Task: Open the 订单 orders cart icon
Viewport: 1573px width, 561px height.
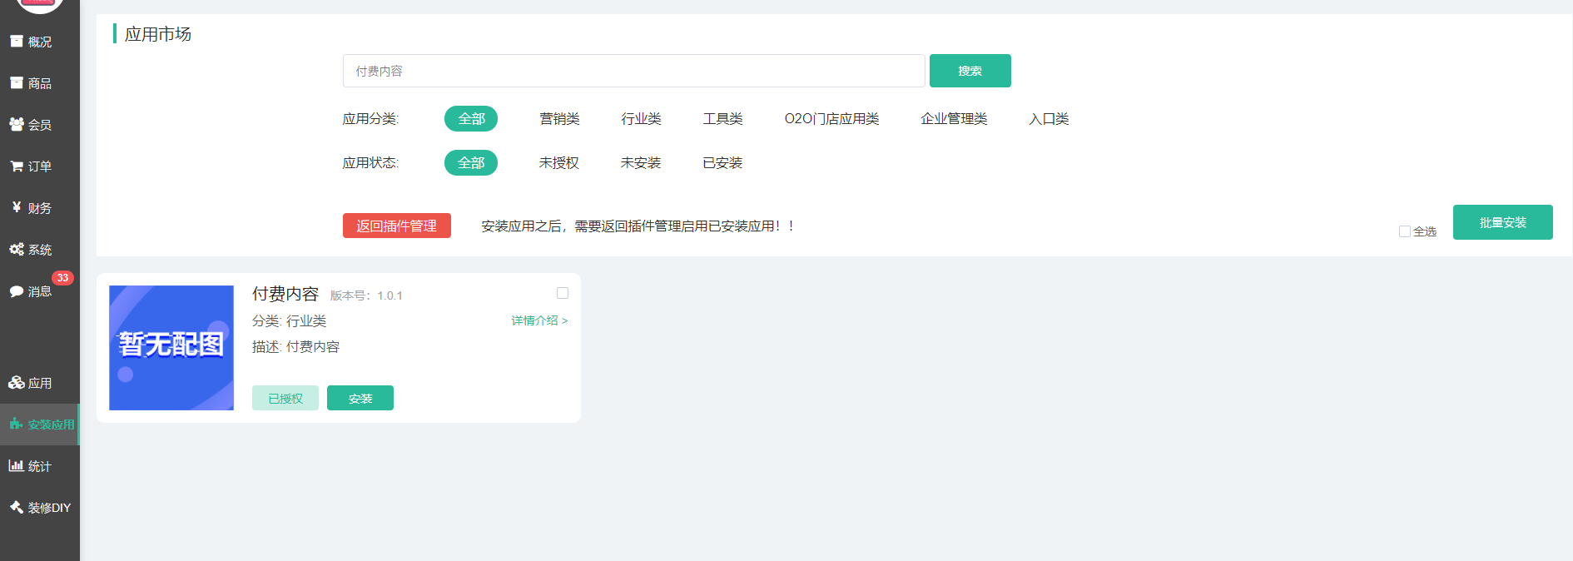Action: pyautogui.click(x=17, y=166)
